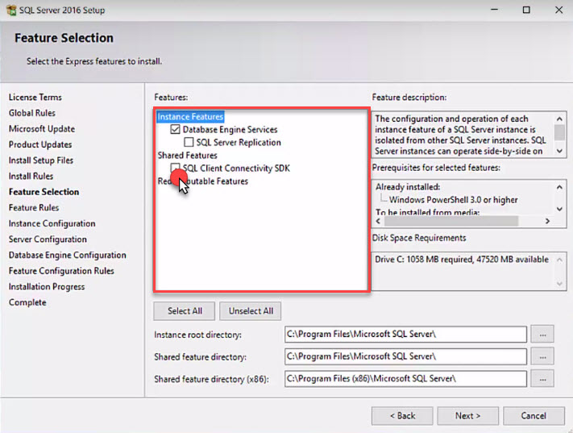This screenshot has height=433, width=573.
Task: Open Microsoft Update step
Action: (42, 129)
